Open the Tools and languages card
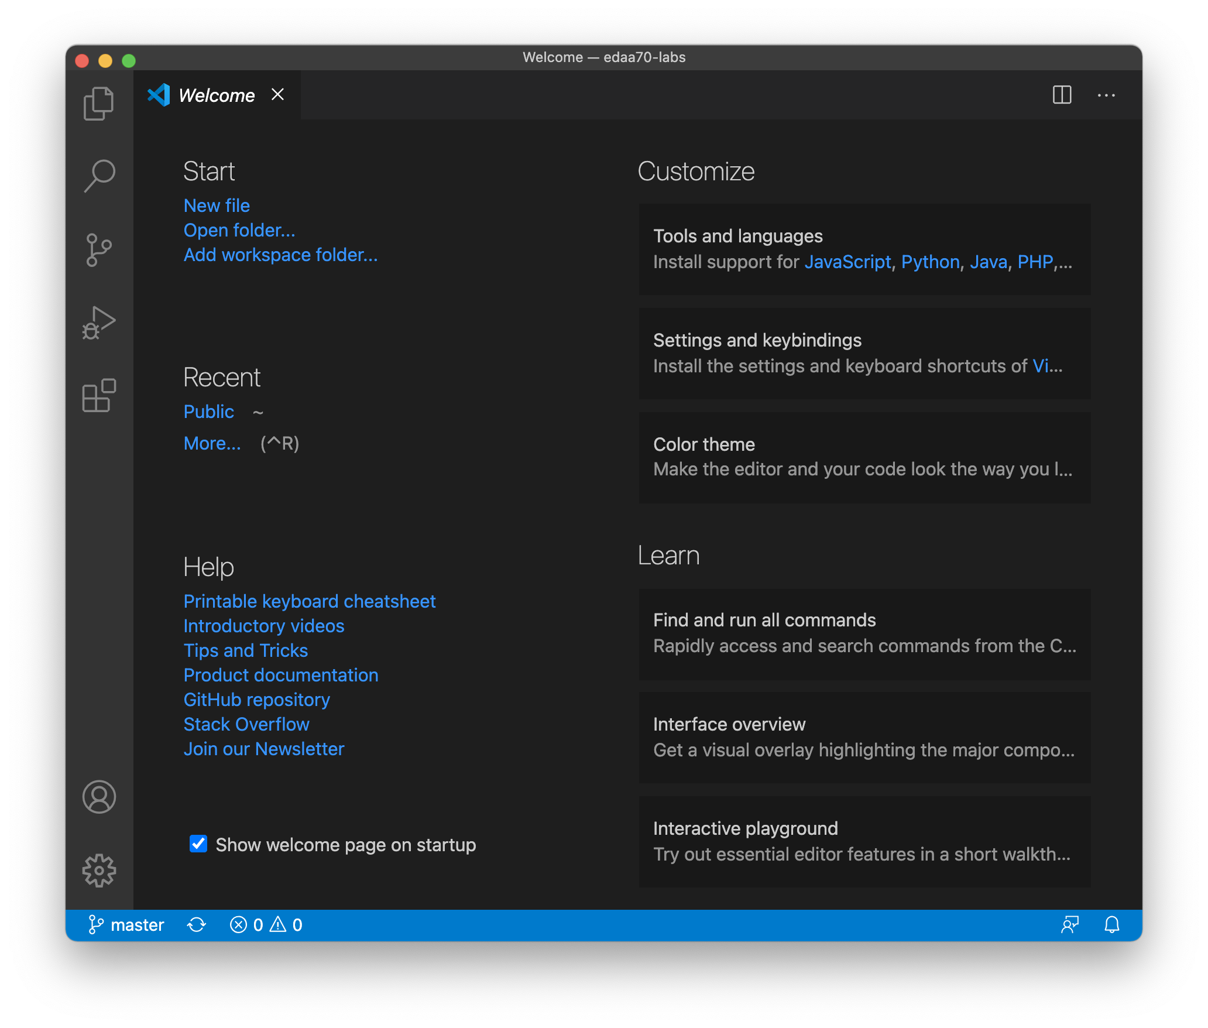 [x=864, y=249]
